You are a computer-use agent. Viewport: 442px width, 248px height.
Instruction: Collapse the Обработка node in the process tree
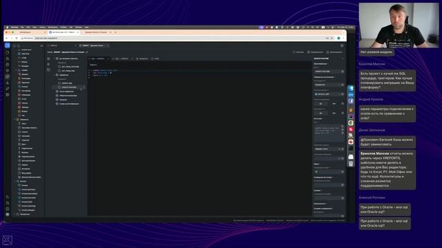[x=54, y=75]
